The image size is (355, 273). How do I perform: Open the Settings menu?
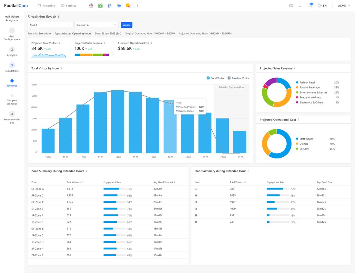click(x=69, y=6)
